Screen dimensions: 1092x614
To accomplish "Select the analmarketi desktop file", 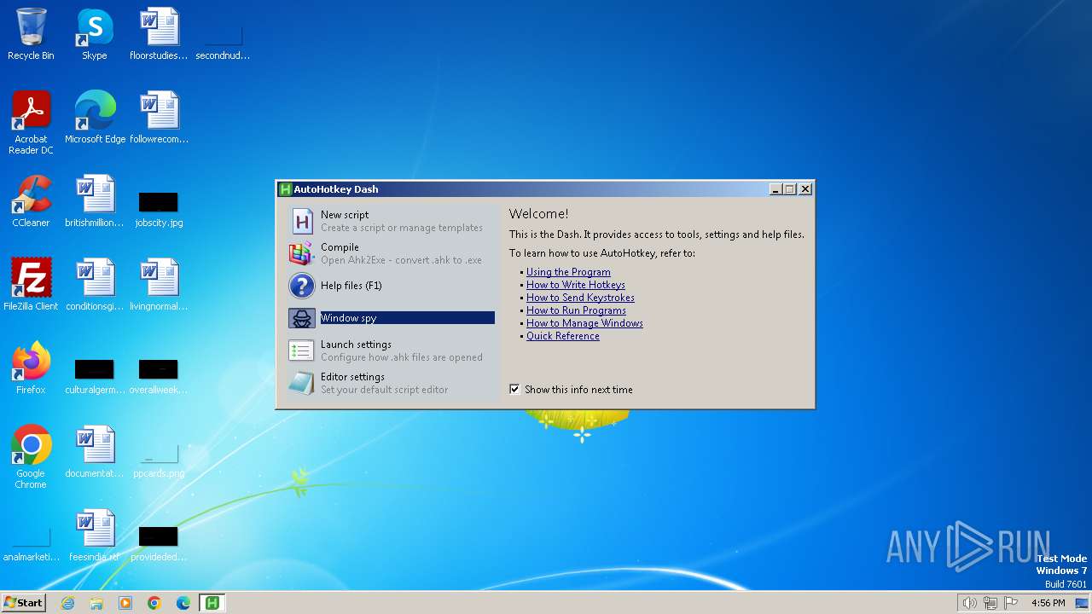I will coord(31,543).
